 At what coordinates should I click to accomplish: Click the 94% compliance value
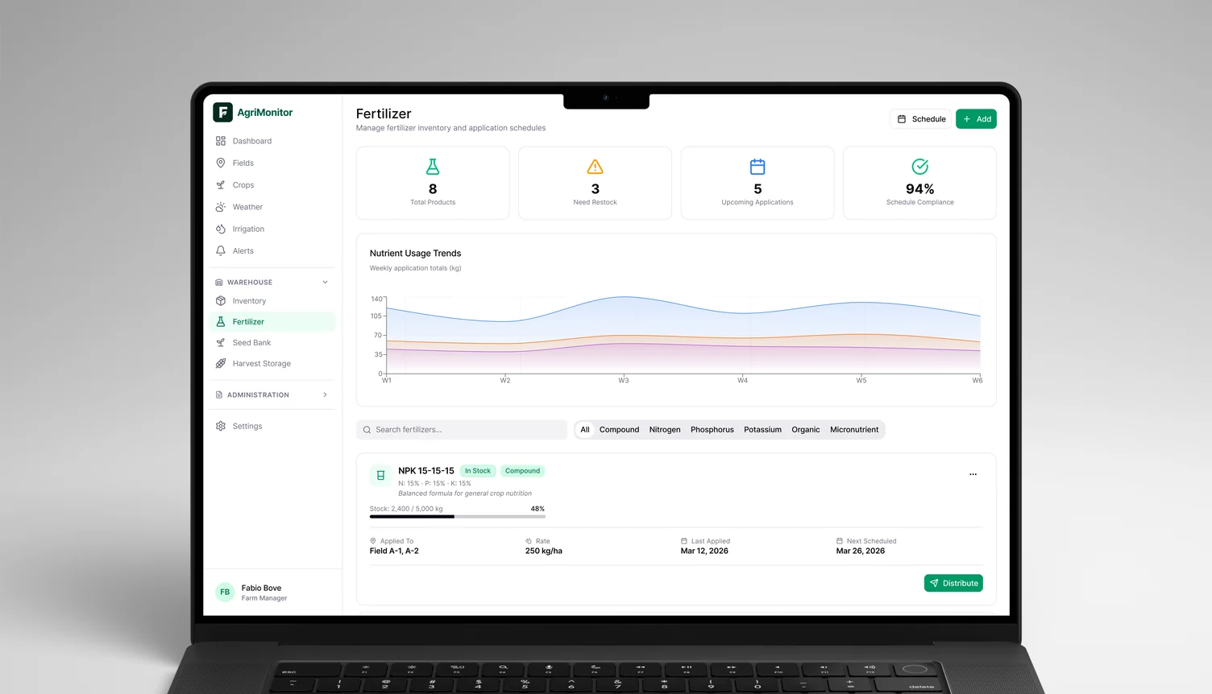[920, 189]
